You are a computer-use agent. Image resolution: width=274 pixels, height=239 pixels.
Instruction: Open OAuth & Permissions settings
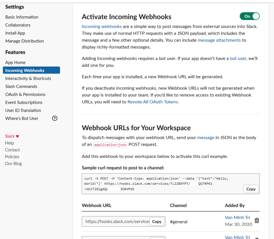click(25, 94)
